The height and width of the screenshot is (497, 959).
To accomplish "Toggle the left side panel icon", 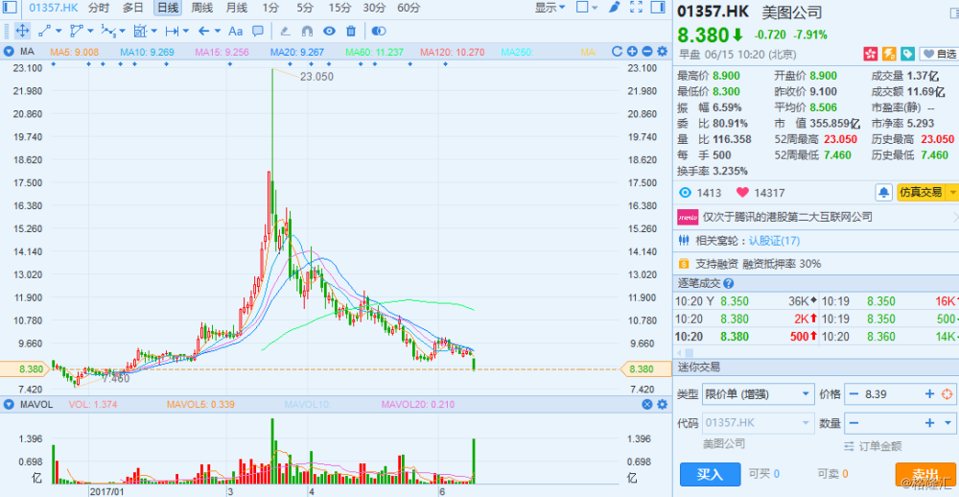I will pos(9,8).
